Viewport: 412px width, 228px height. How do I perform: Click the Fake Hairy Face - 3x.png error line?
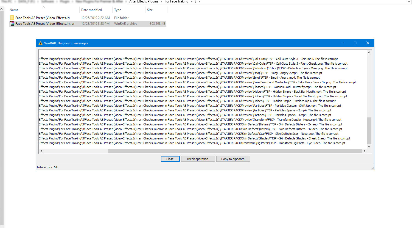click(197, 82)
